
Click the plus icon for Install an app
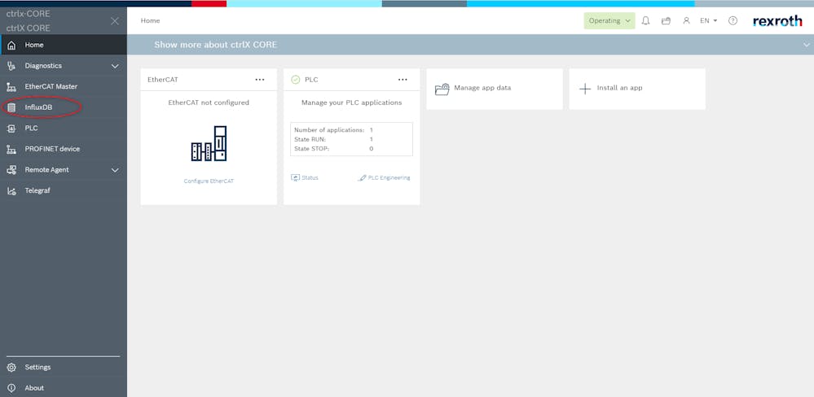point(585,89)
